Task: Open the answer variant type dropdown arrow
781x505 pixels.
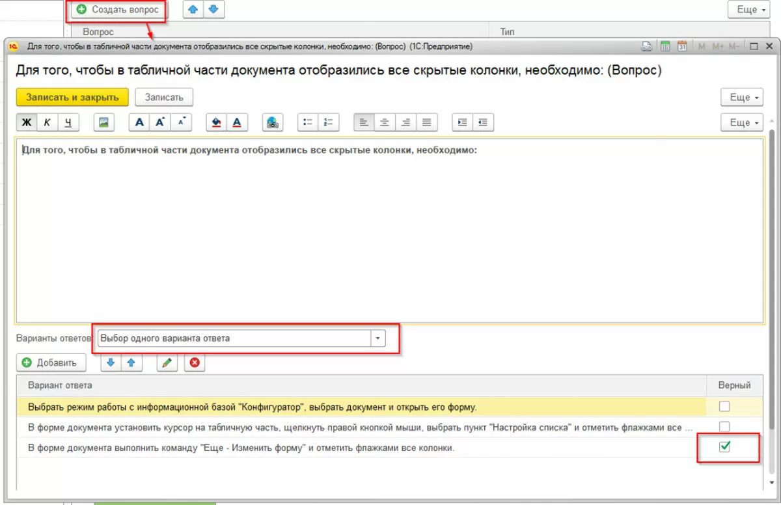Action: 378,338
